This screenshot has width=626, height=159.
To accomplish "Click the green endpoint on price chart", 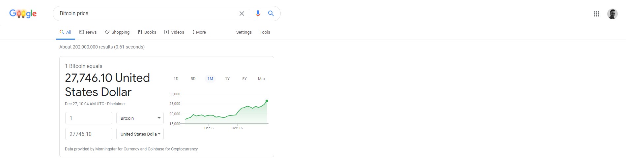I will click(267, 101).
